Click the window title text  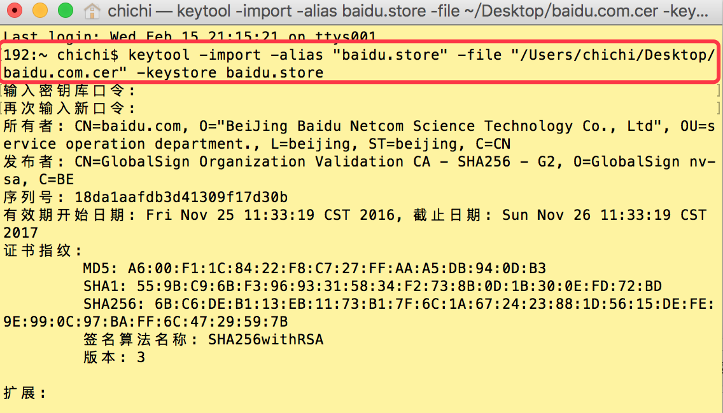coord(407,11)
